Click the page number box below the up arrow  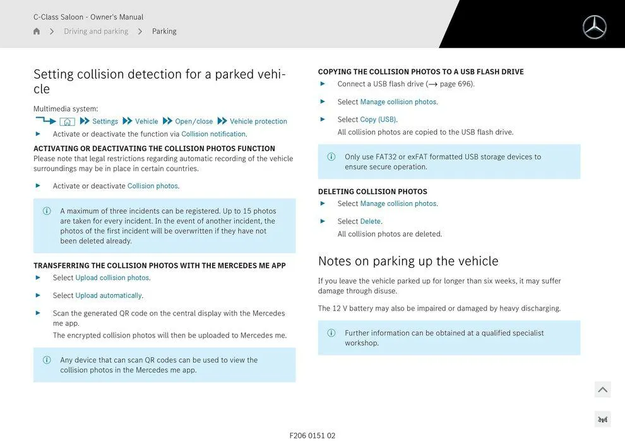602,420
